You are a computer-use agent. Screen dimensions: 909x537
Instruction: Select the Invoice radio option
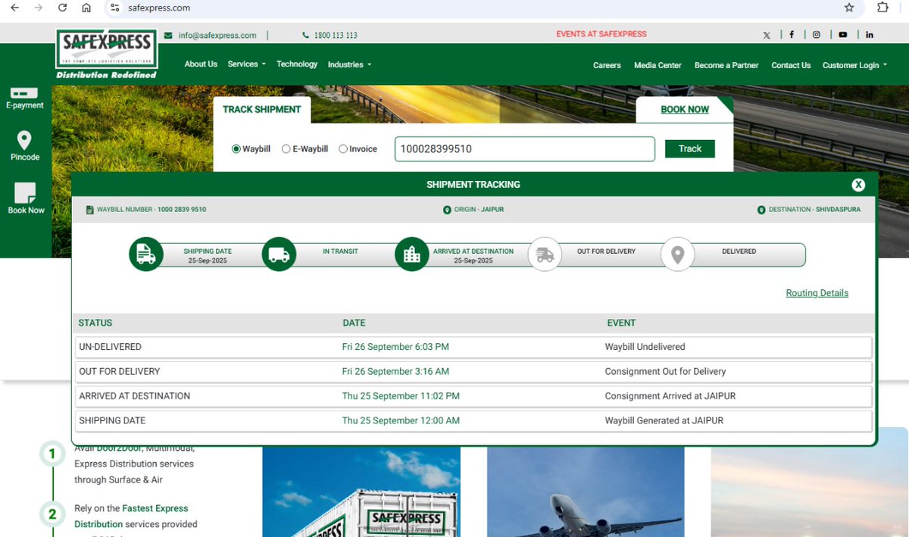coord(343,149)
